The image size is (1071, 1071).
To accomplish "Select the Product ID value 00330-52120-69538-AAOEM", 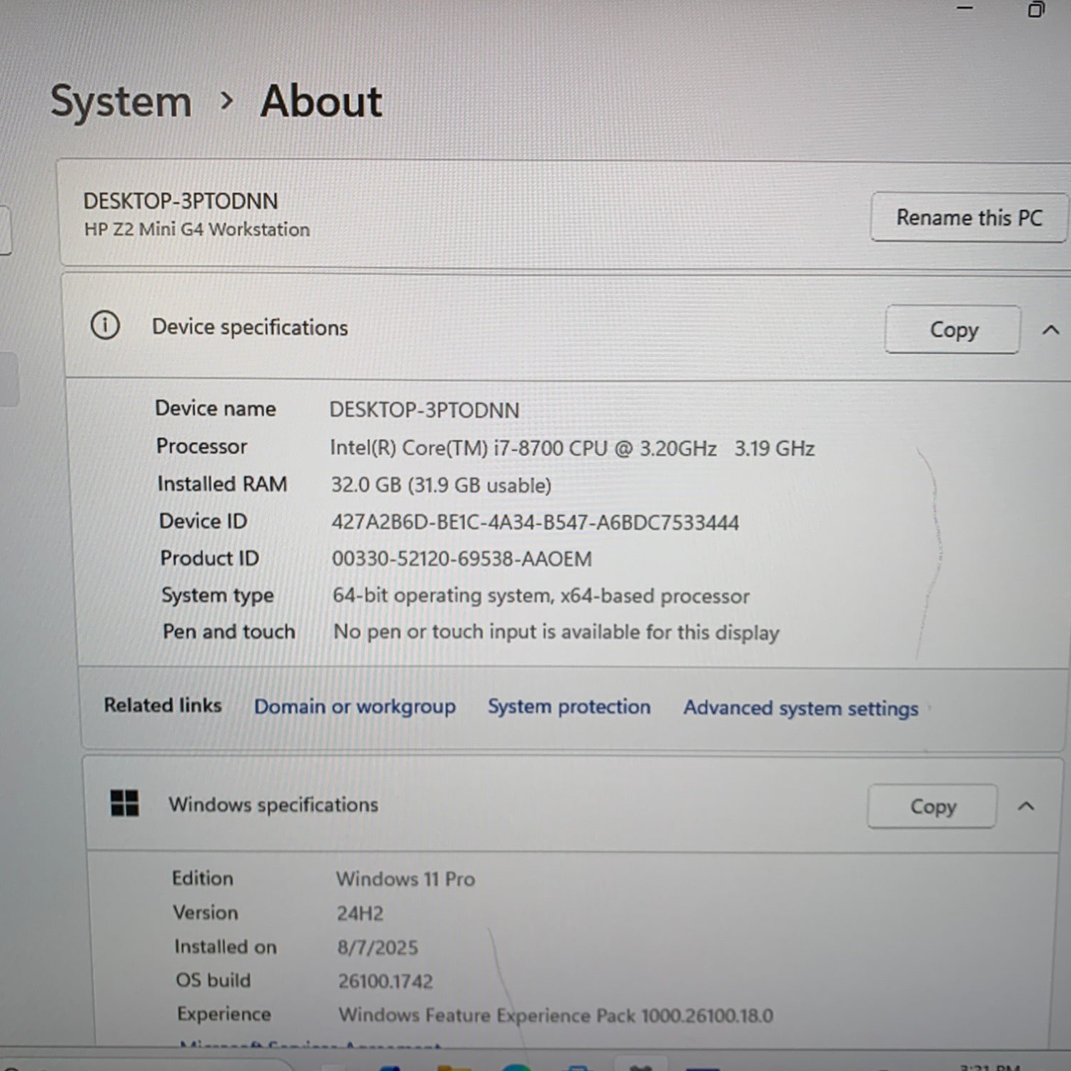I will coord(462,559).
